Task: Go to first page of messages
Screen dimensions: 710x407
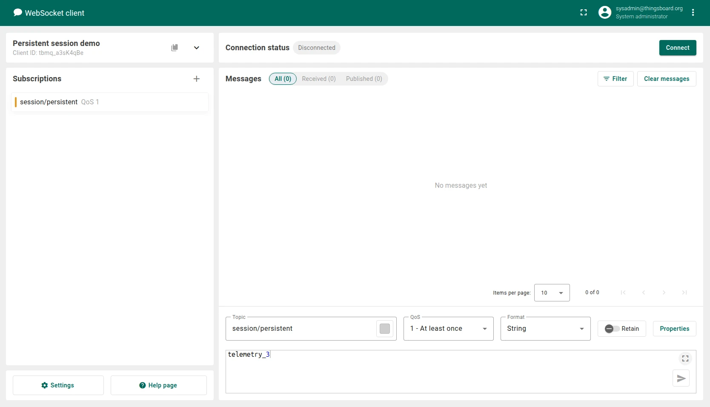Action: point(623,292)
